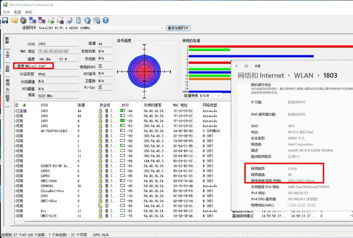Click the lock icon in the CMCC-1804 row

[100, 181]
